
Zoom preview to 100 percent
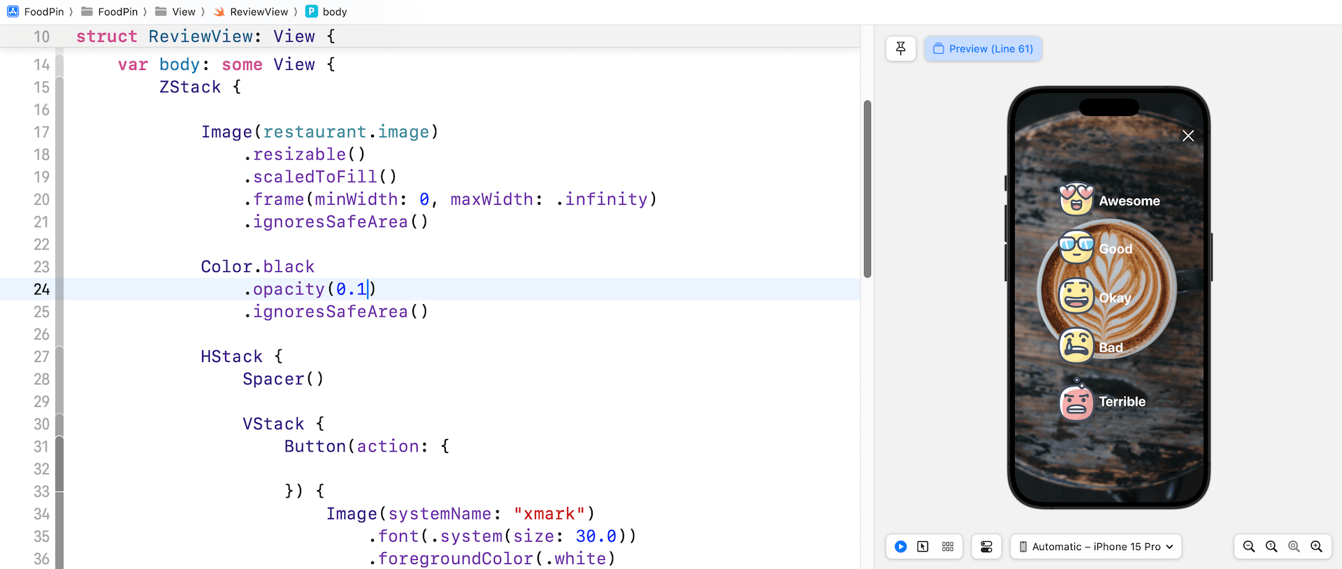[x=1271, y=547]
